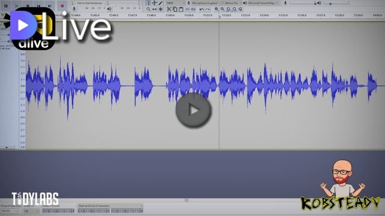The image size is (385, 216).
Task: Click the TidyLabs logo
Action: tap(35, 199)
